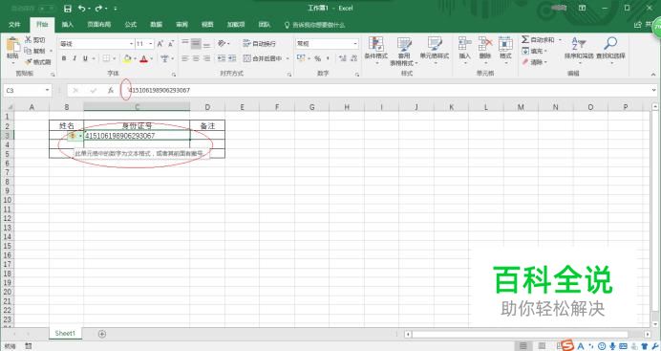Switch to Normal view in status bar
The image size is (661, 351).
[523, 346]
